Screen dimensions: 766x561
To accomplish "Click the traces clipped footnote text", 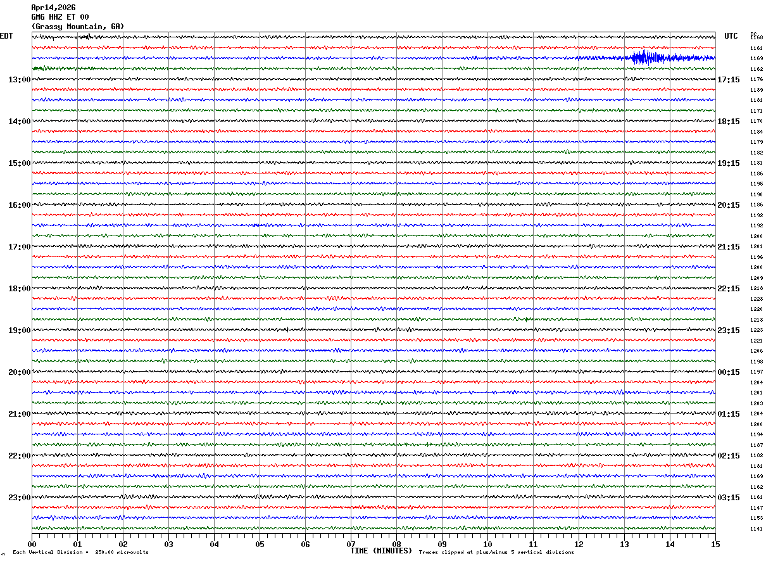I will [496, 553].
